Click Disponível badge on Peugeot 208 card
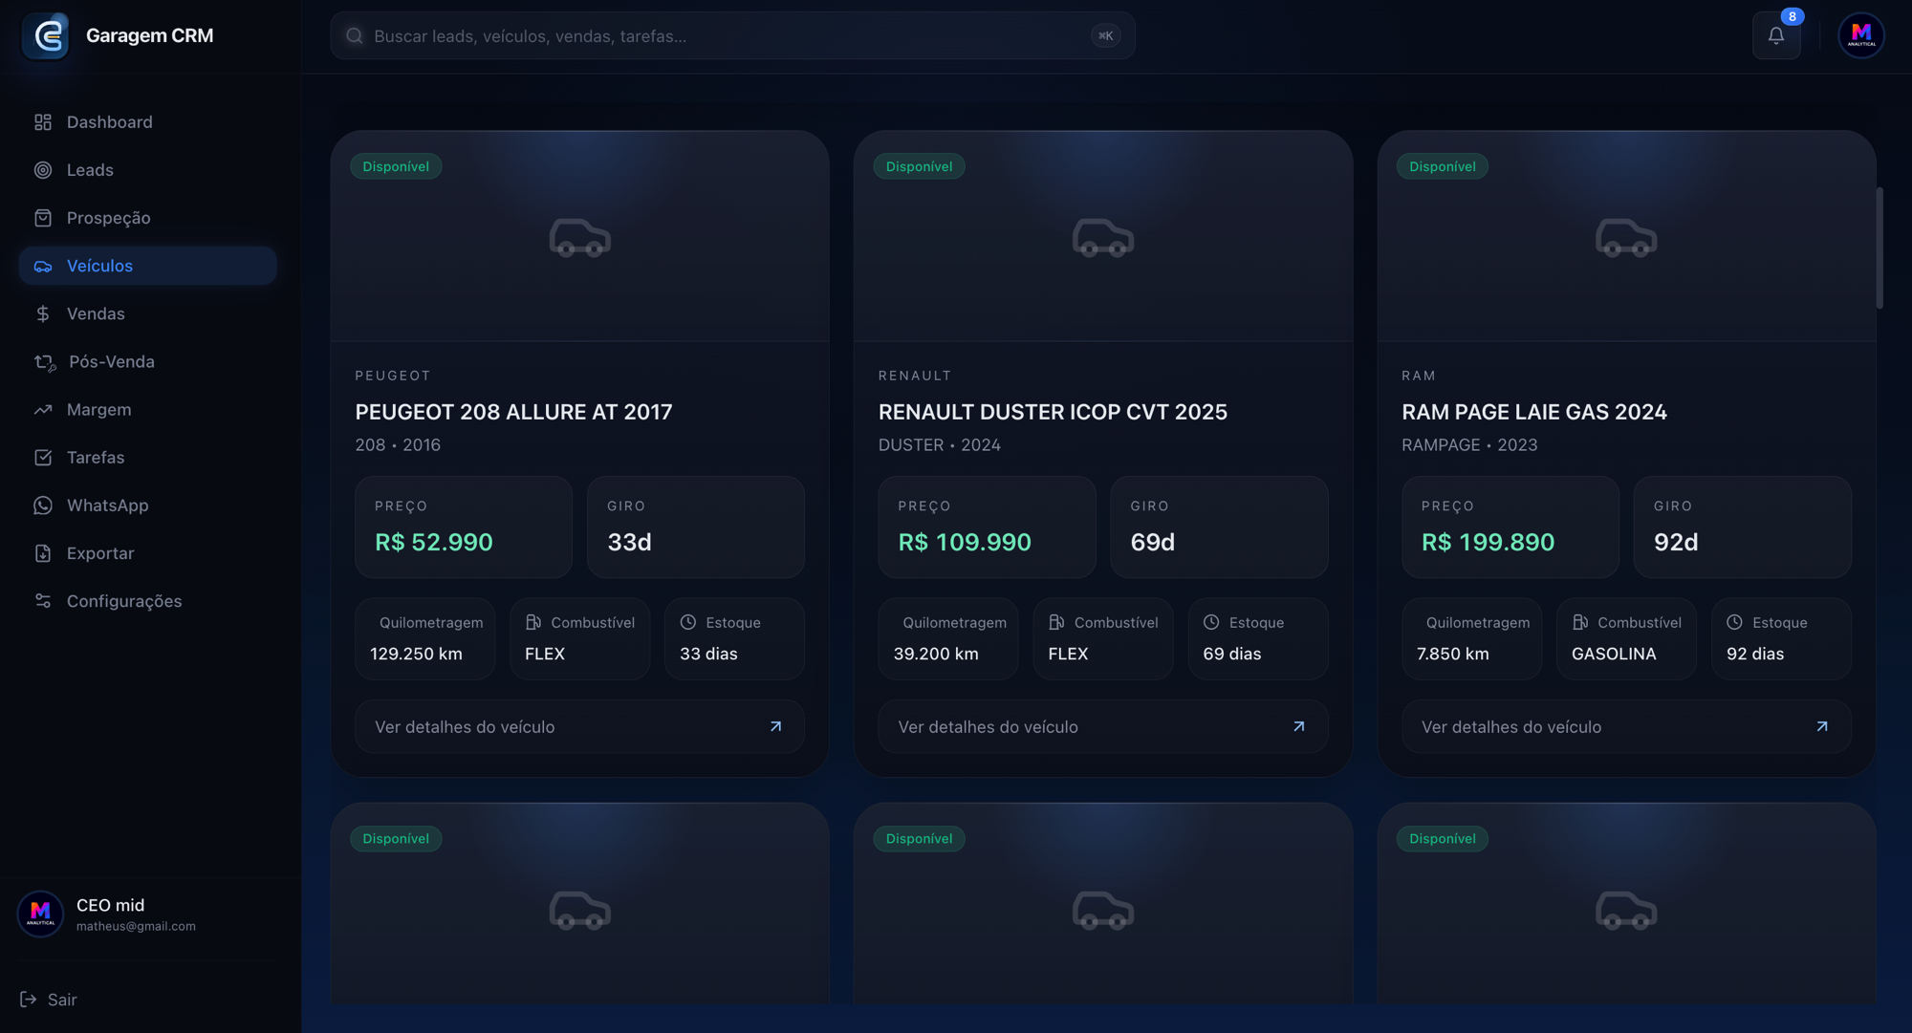 pos(396,166)
